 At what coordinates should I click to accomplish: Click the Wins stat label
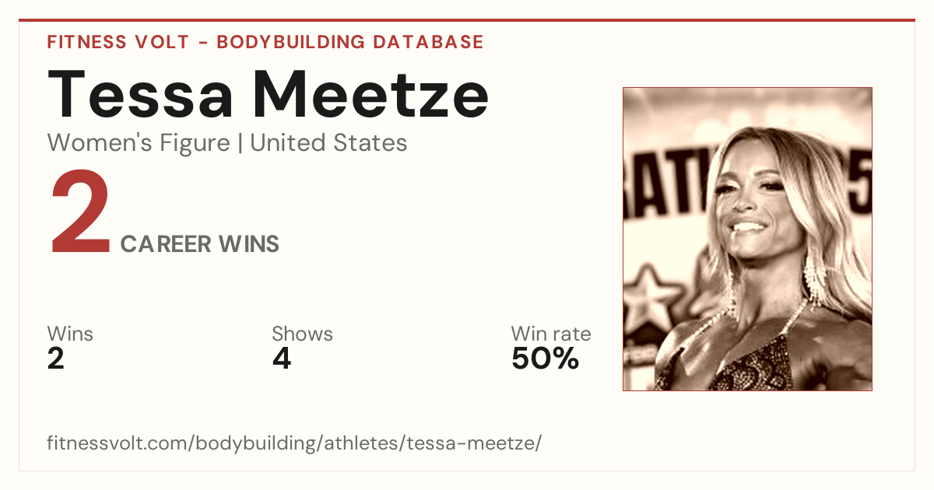coord(70,334)
